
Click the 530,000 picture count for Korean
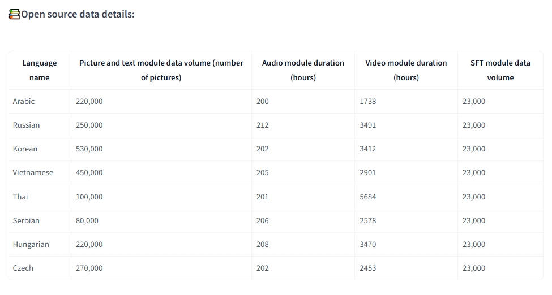(89, 149)
